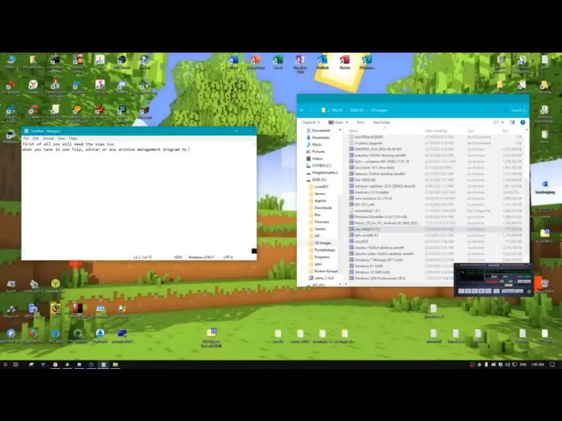Screen dimensions: 562x421
Task: Click New folder in the Explorer toolbar
Action: click(381, 122)
